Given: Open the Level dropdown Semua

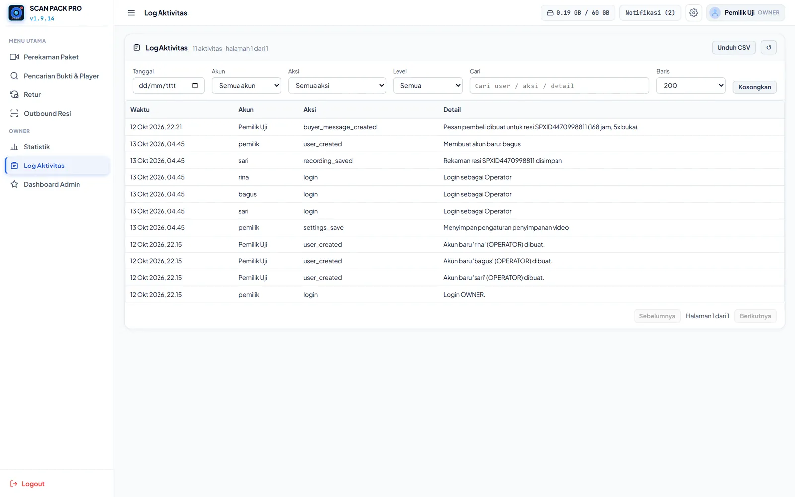Looking at the screenshot, I should (428, 85).
